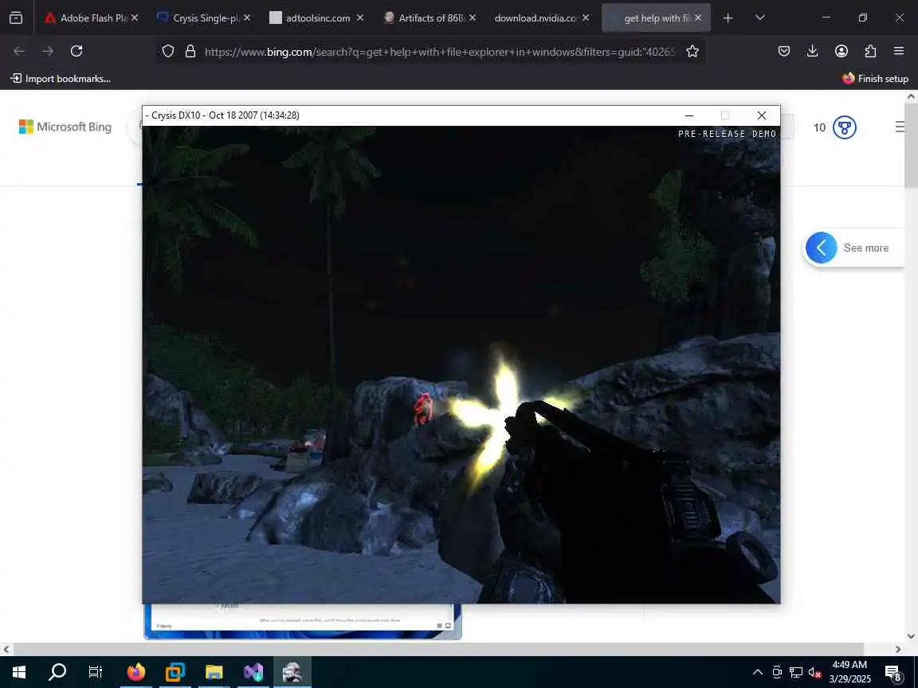Select the get help with file explorer tab
Screen dimensions: 918x688
[x=656, y=18]
